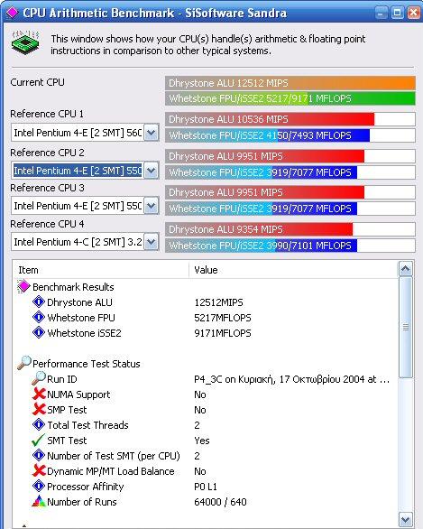Select the Processor Affinity row
The image size is (423, 529).
[206, 487]
